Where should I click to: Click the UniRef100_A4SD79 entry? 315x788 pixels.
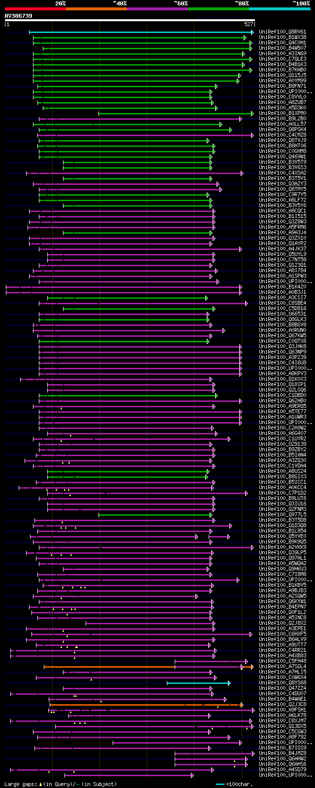[x=283, y=770]
